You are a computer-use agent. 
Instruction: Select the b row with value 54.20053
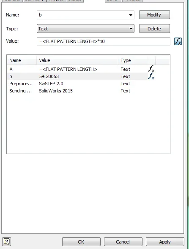point(88,76)
